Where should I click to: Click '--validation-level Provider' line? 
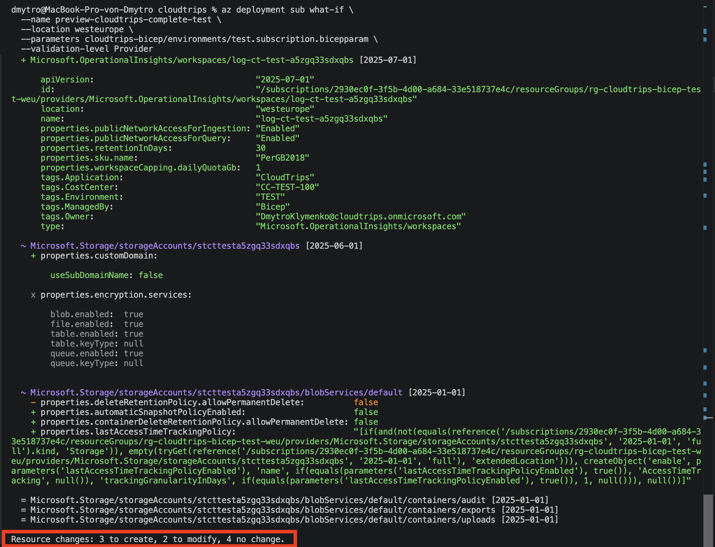coord(87,49)
